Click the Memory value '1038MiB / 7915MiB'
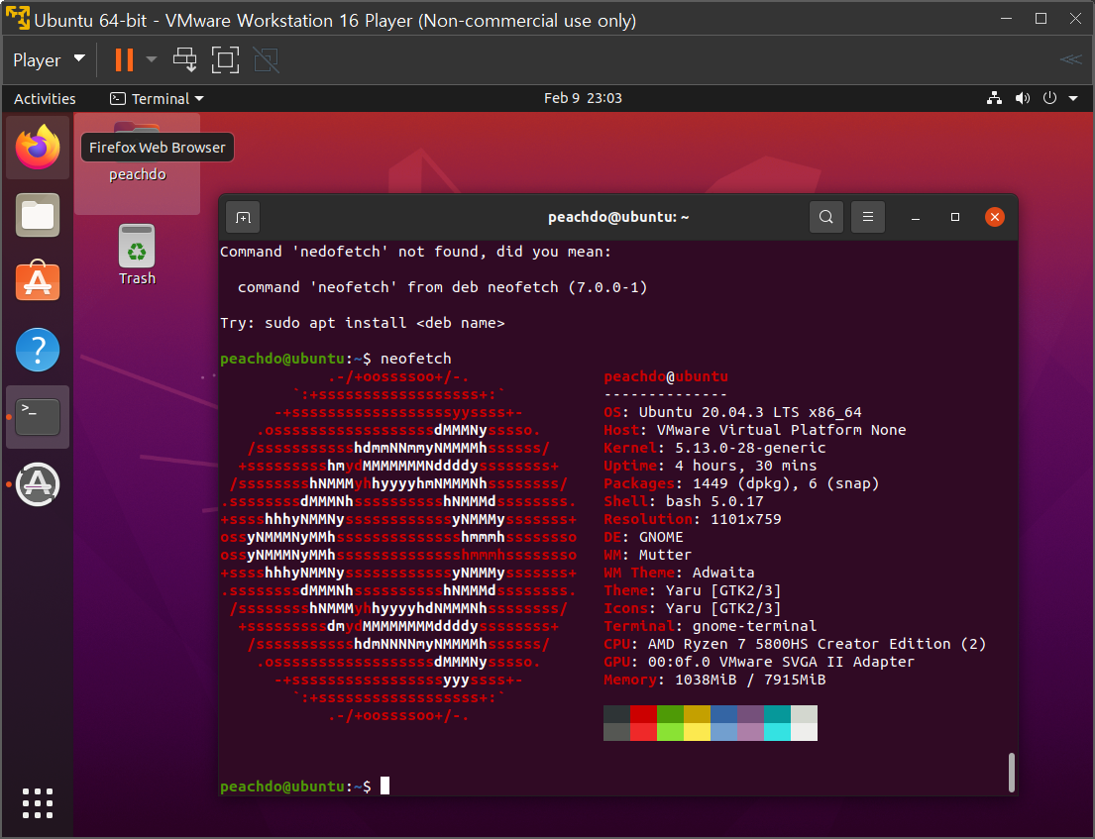The height and width of the screenshot is (839, 1095). tap(750, 680)
